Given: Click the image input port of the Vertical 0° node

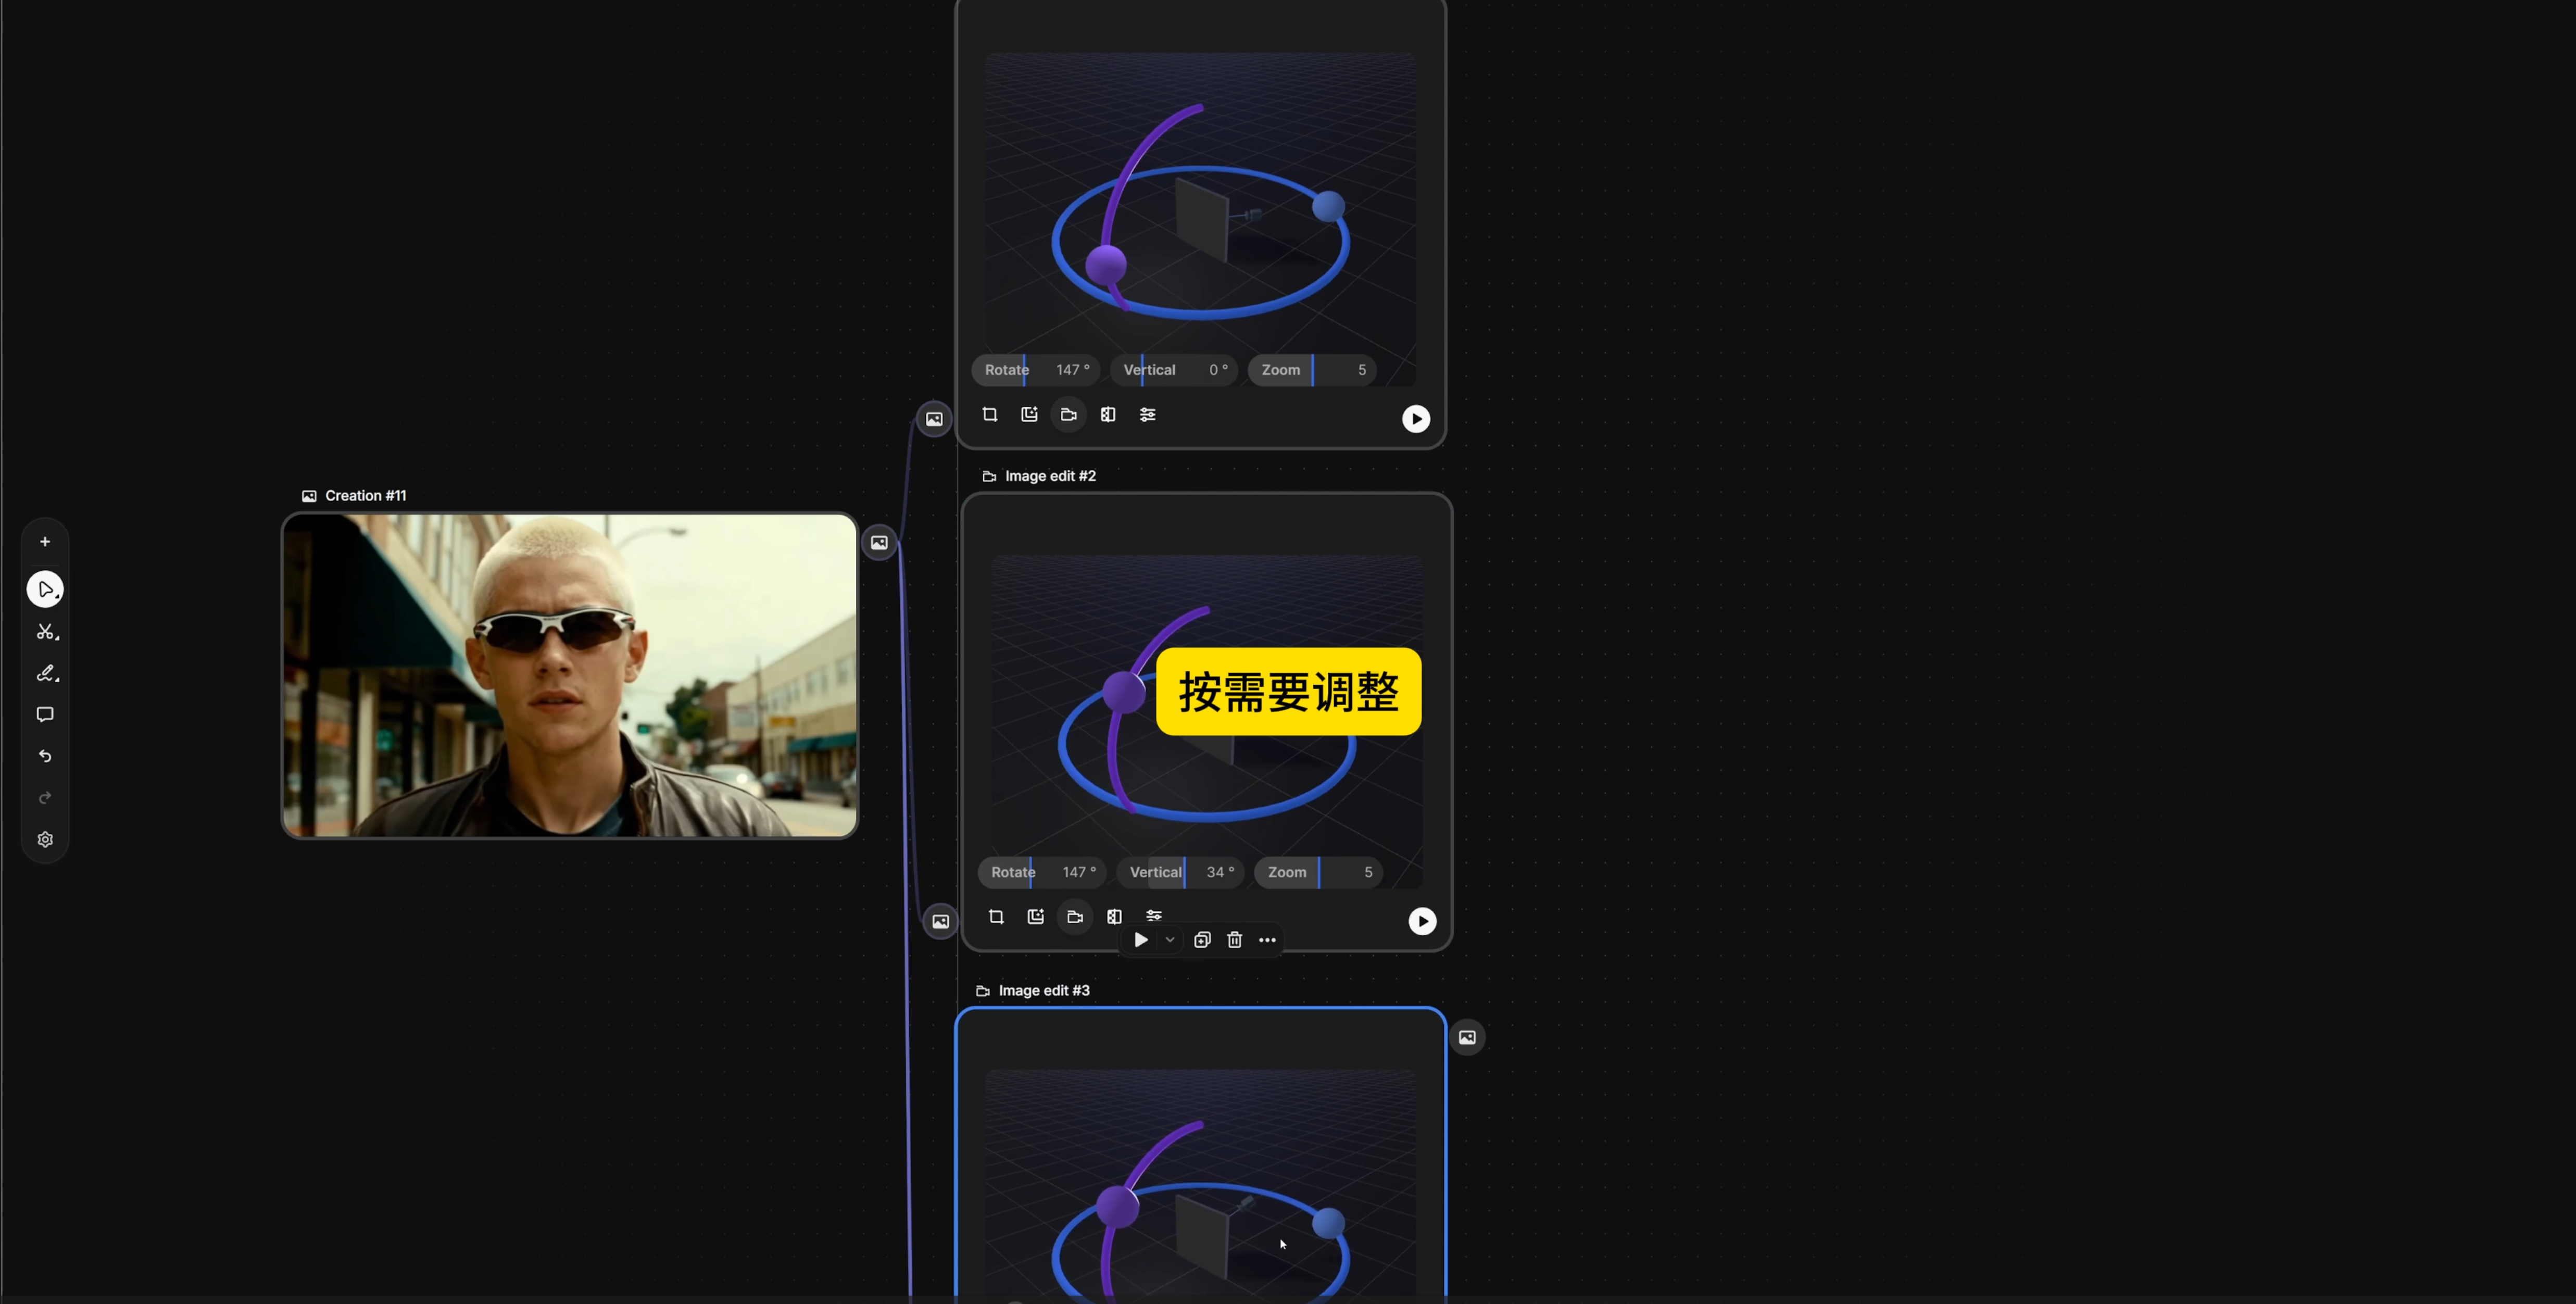Looking at the screenshot, I should tap(934, 419).
